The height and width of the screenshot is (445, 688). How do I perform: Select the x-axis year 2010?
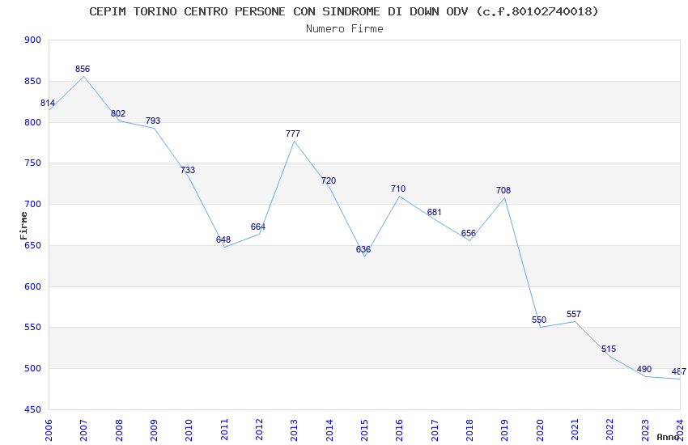click(189, 430)
